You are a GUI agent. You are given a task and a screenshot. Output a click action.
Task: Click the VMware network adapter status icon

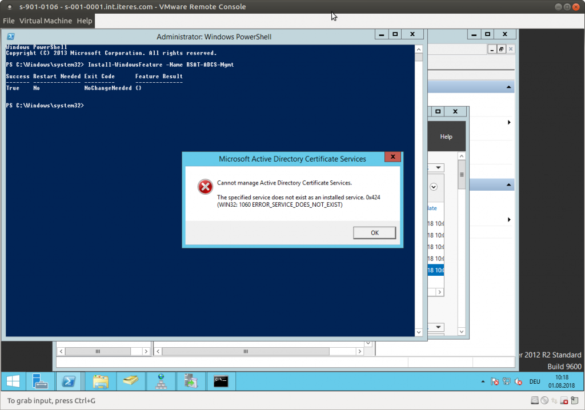click(x=554, y=401)
